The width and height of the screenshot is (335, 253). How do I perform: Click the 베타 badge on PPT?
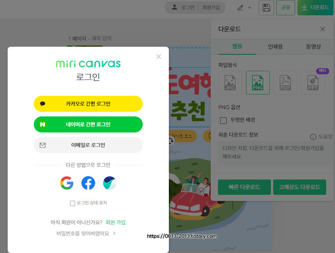coord(323,71)
